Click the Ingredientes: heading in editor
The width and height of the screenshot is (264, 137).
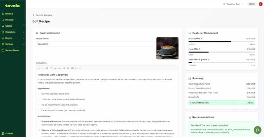click(x=44, y=89)
